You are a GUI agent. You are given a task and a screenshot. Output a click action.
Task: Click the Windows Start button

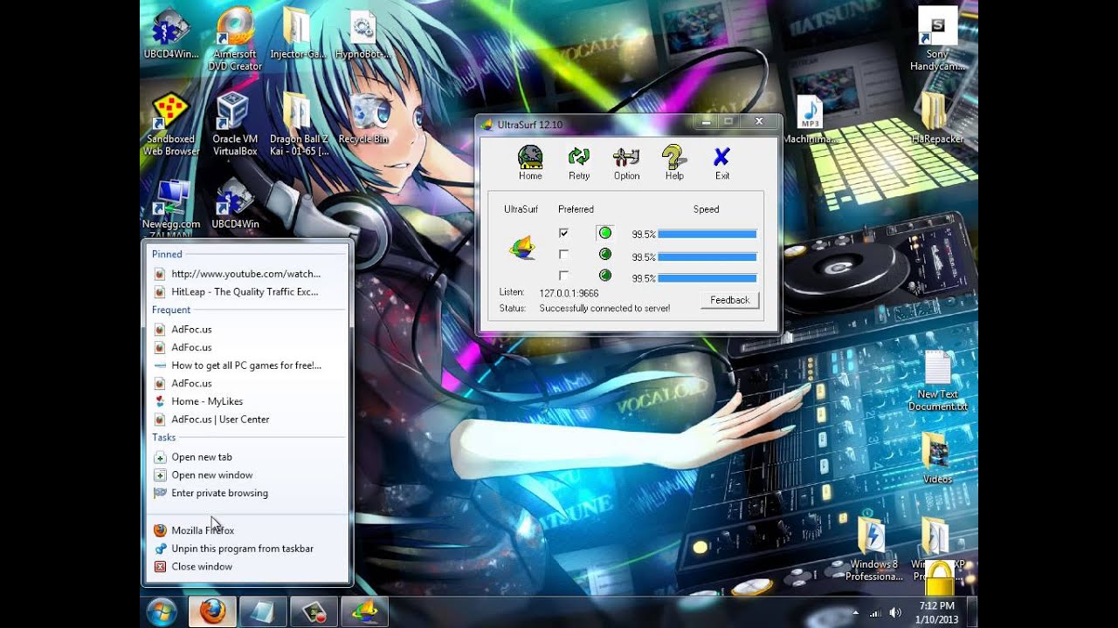162,611
